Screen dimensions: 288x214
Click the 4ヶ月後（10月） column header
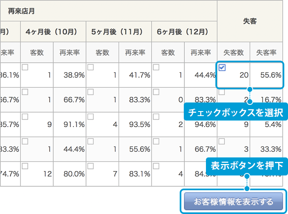[53, 32]
